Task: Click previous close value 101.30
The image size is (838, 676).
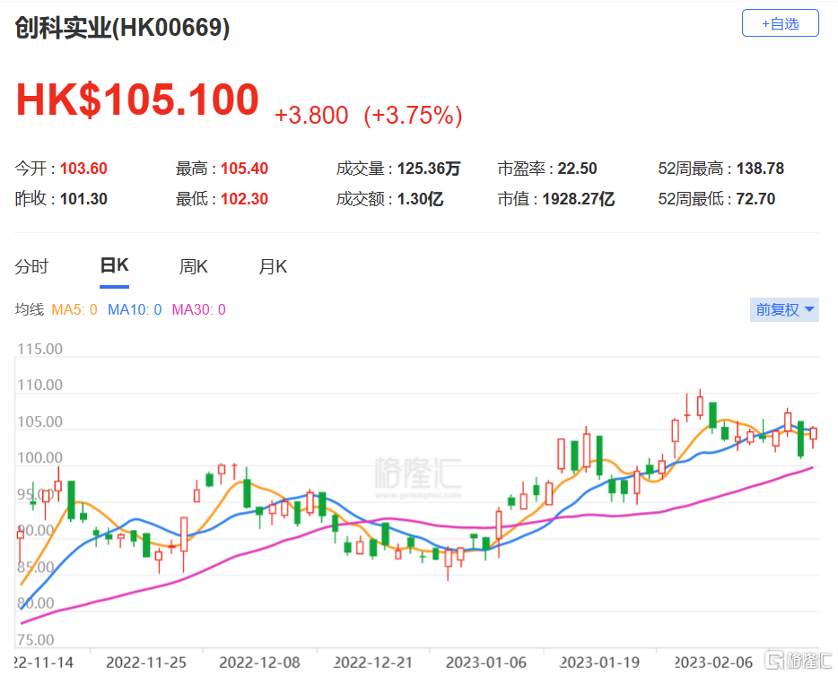Action: 83,199
